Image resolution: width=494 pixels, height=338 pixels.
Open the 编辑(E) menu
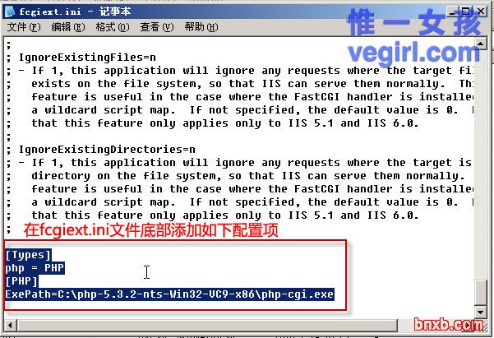coord(68,27)
